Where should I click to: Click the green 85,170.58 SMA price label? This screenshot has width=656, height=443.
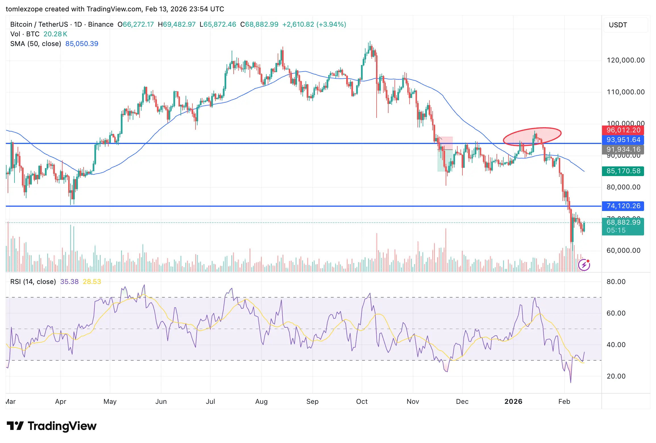(x=623, y=171)
